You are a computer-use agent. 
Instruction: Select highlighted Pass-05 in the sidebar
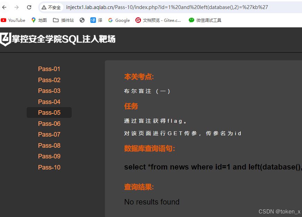49,113
